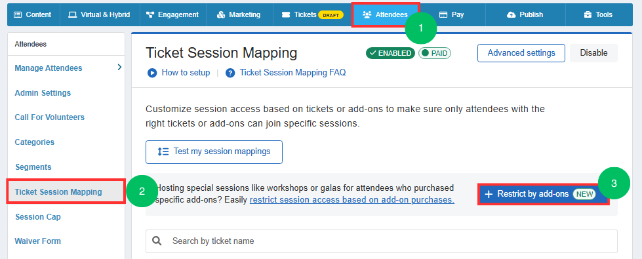Screen dimensions: 642x259
Task: Click the briefcase icon on Tools
Action: point(588,14)
